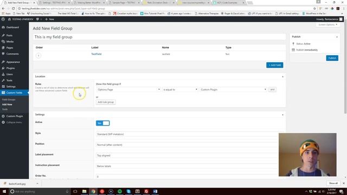Click the Settings icon in sidebar
The height and width of the screenshot is (195, 347).
3,87
